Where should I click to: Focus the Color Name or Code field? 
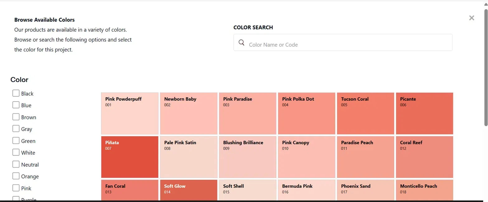343,43
